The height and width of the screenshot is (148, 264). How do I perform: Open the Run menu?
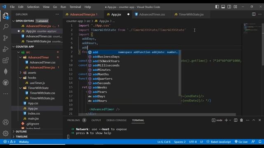click(63, 7)
